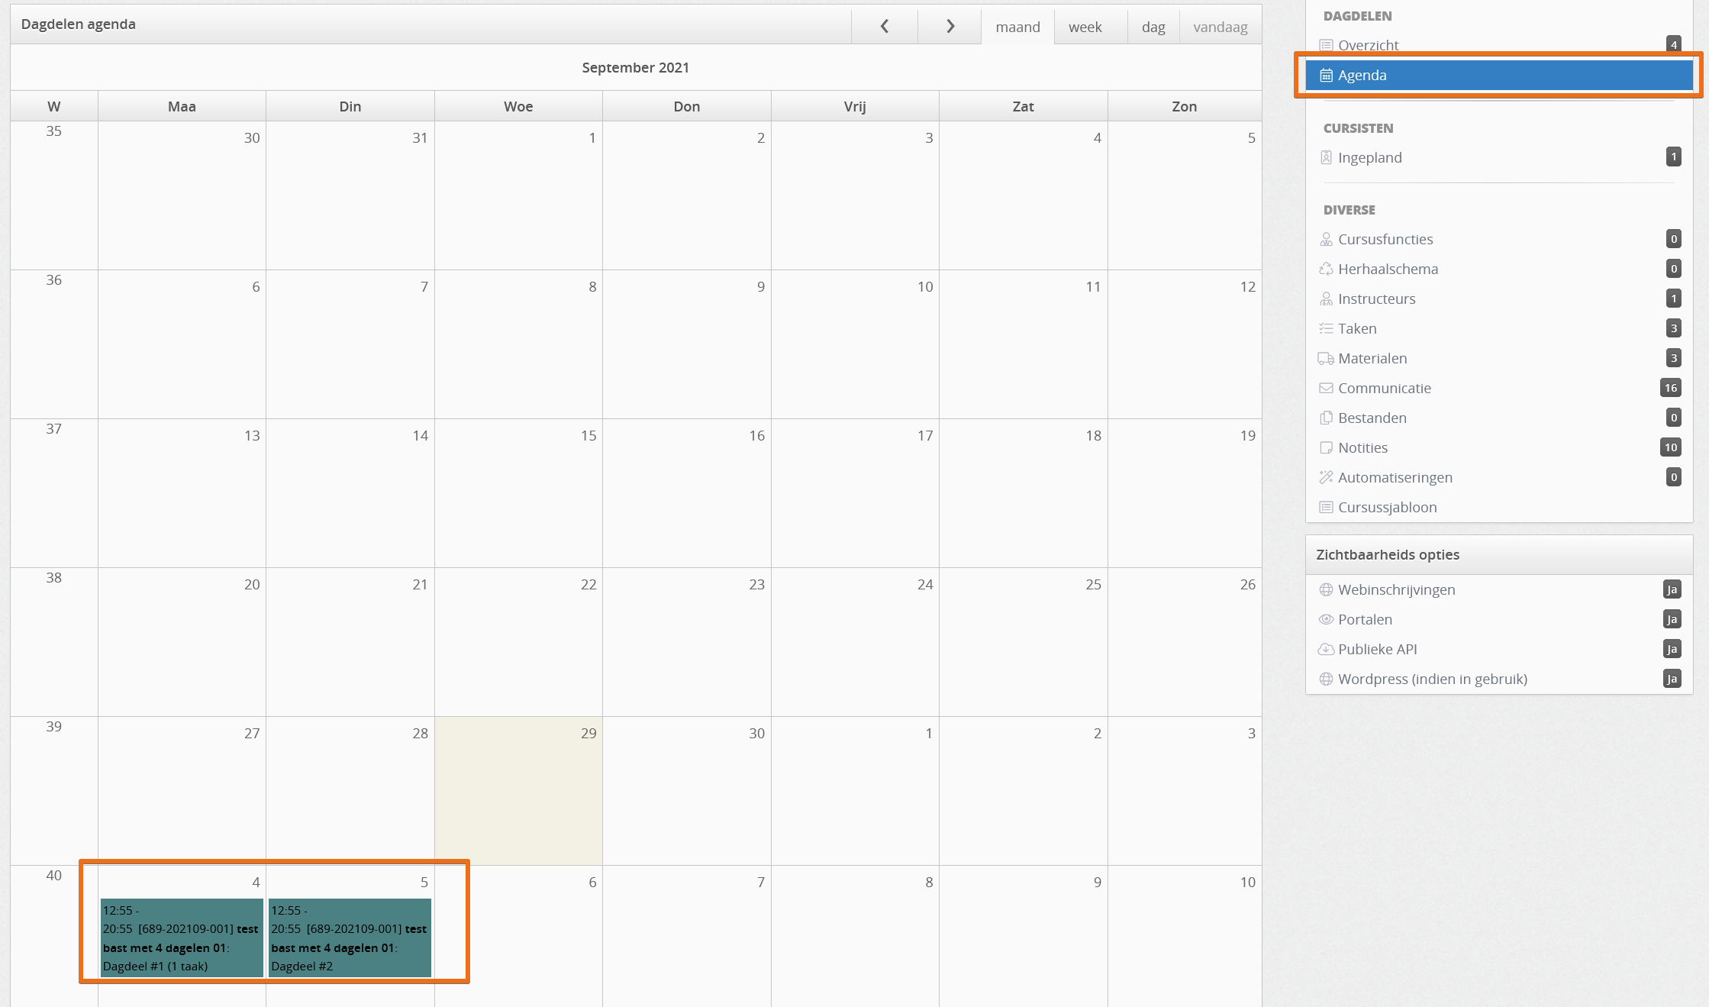Go to next month with right chevron
The width and height of the screenshot is (1709, 1007).
coord(950,27)
